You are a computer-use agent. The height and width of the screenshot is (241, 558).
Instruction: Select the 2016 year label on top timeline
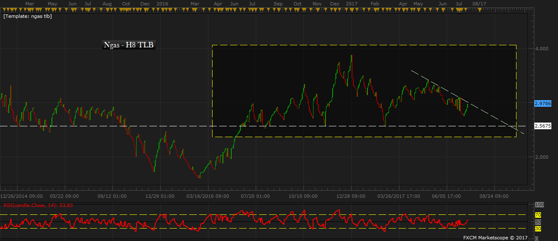pyautogui.click(x=162, y=3)
